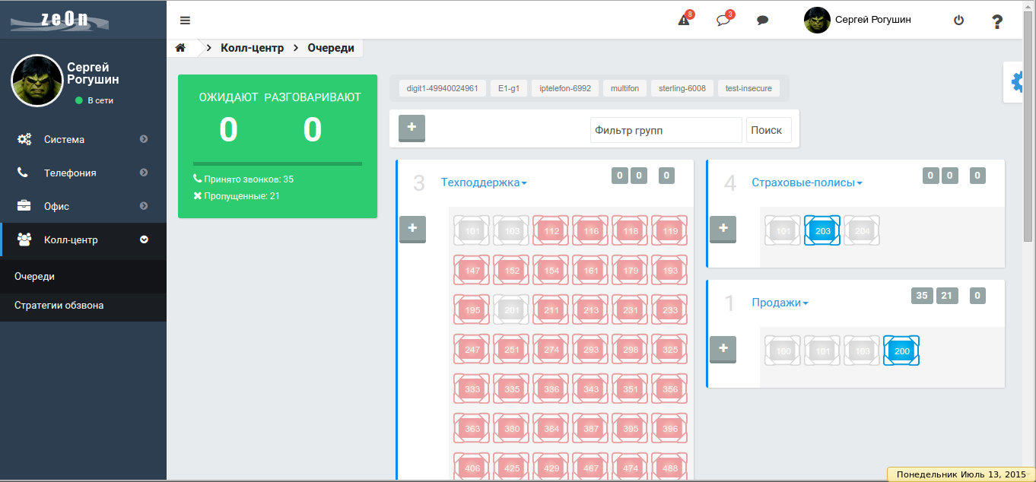Focus the Фильтр групп input field
The image size is (1036, 482).
pyautogui.click(x=666, y=130)
